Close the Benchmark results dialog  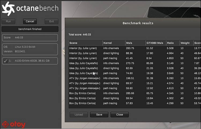(x=120, y=115)
